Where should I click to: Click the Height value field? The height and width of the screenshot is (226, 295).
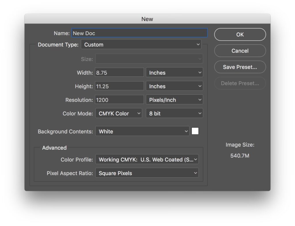(x=119, y=86)
